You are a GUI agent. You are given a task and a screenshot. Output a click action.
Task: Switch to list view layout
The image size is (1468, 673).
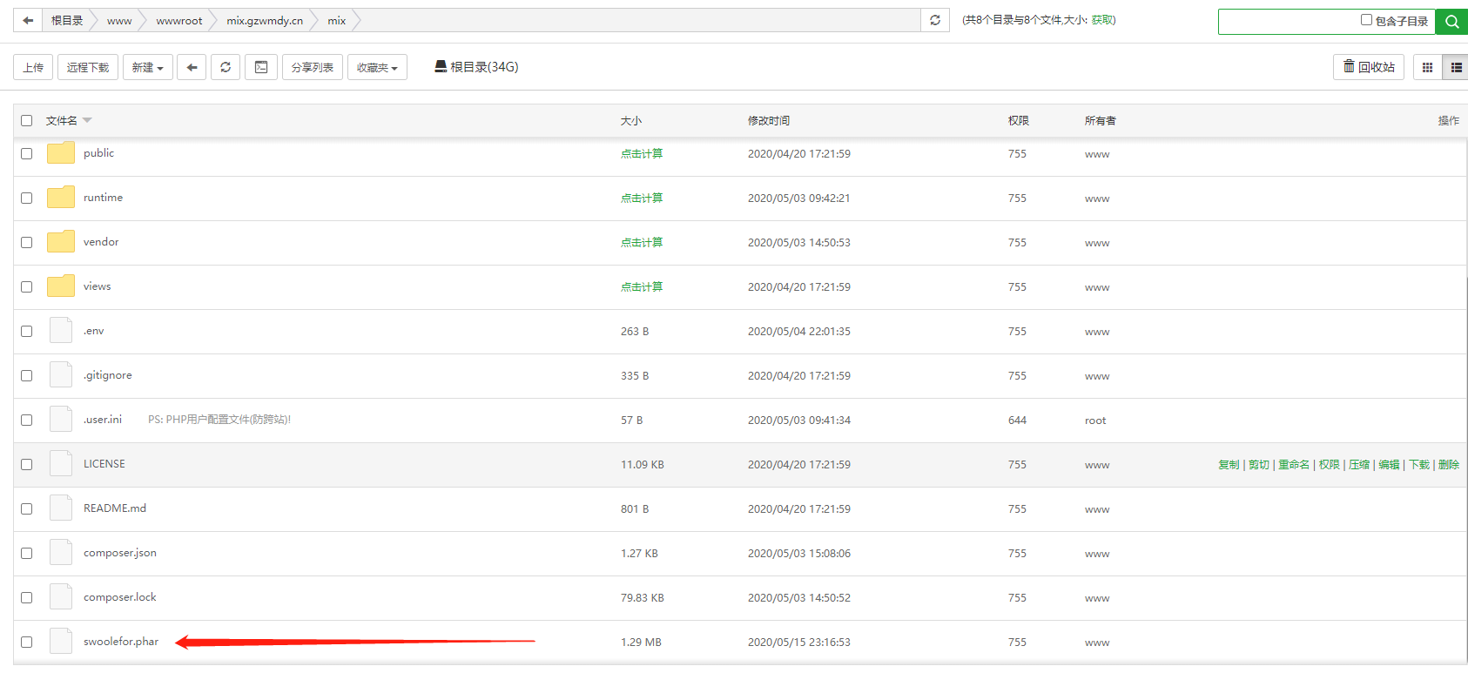(x=1456, y=67)
